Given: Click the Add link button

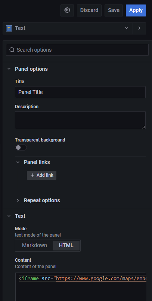Looking at the screenshot, I should 41,175.
